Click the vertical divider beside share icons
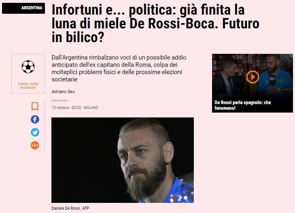The width and height of the screenshot is (295, 213). tap(45, 126)
